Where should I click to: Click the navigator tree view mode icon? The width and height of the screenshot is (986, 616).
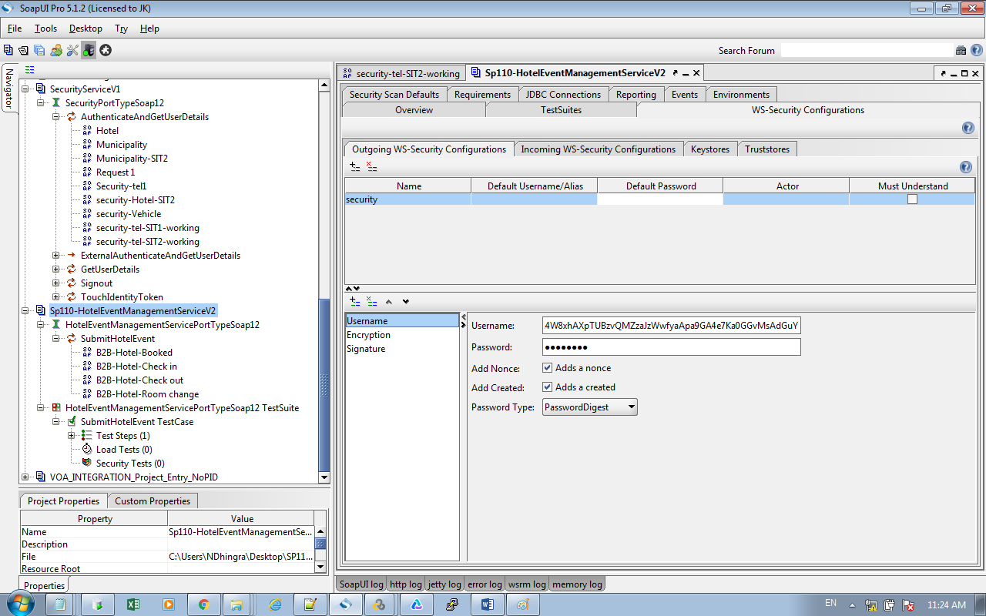pos(30,69)
